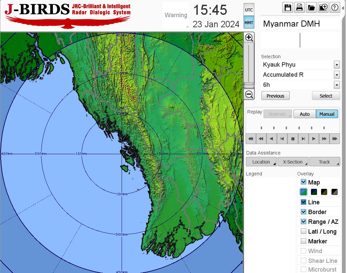This screenshot has width=347, height=273.
Task: Open help with the question mark icon
Action: [335, 7]
